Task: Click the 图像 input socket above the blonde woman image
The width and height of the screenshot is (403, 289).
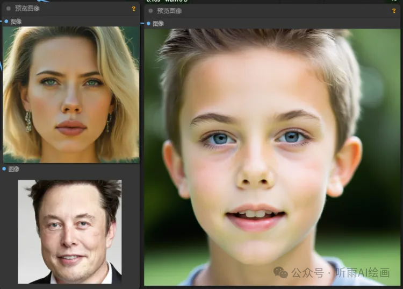Action: [x=6, y=22]
